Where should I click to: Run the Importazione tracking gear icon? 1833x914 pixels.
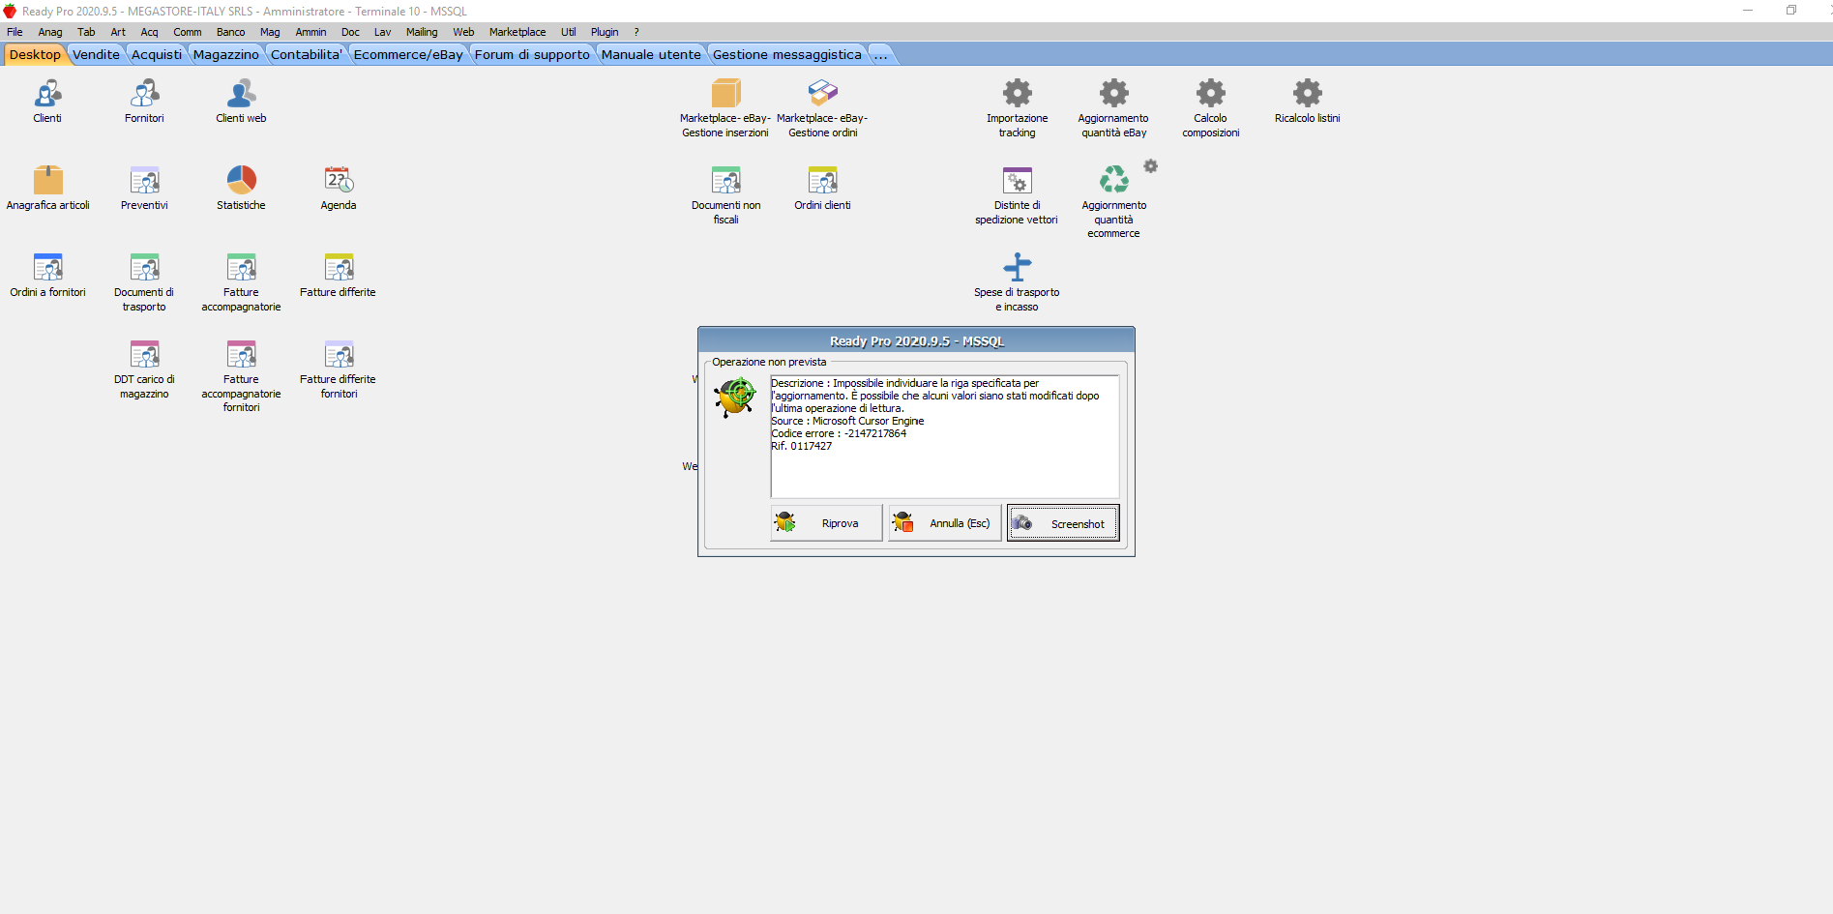coord(1018,94)
